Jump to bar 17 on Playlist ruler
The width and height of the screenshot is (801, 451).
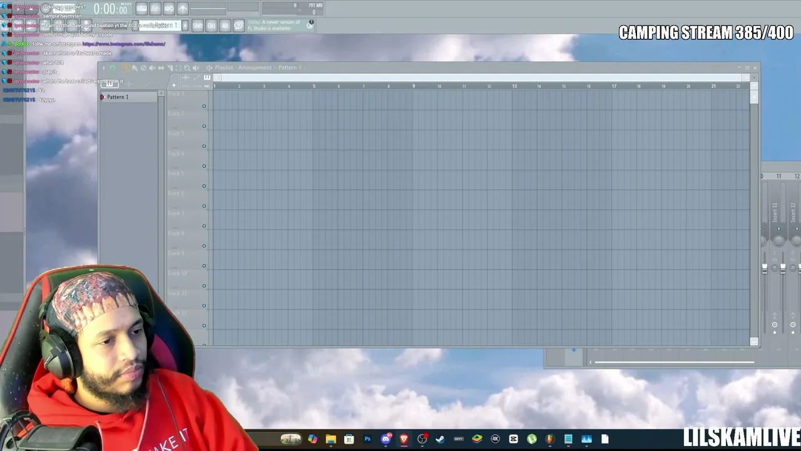coord(614,86)
